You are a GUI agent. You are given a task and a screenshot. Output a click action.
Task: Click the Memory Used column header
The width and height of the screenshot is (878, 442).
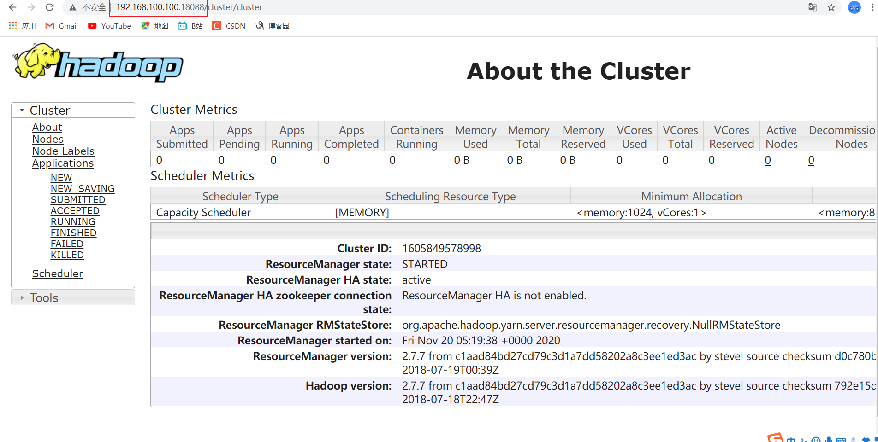[475, 137]
